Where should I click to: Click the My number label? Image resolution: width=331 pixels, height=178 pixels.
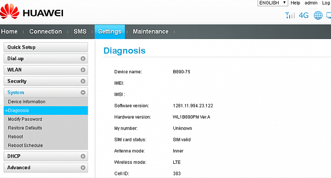point(126,129)
